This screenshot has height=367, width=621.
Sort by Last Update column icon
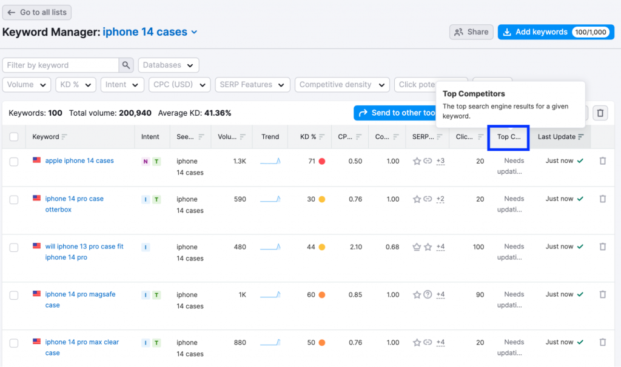click(580, 137)
